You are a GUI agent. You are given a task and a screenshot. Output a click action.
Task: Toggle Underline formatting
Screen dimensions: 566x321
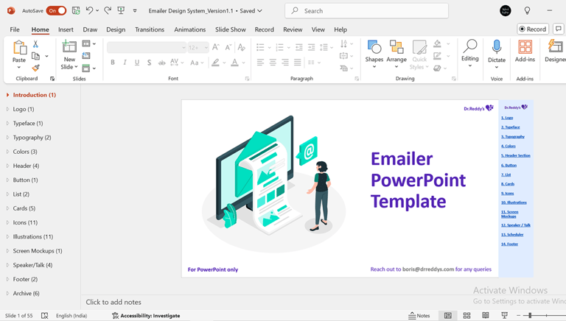tap(137, 63)
